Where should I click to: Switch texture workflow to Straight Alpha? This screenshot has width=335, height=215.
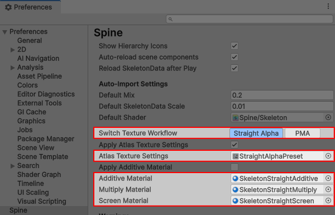click(x=256, y=133)
